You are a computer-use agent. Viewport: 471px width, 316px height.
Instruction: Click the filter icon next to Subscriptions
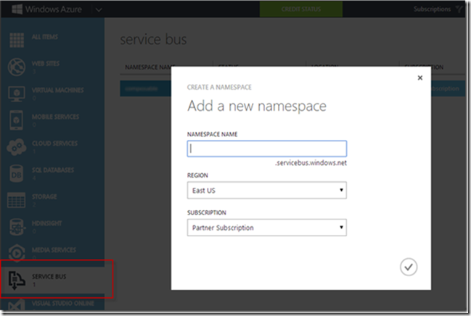point(459,9)
